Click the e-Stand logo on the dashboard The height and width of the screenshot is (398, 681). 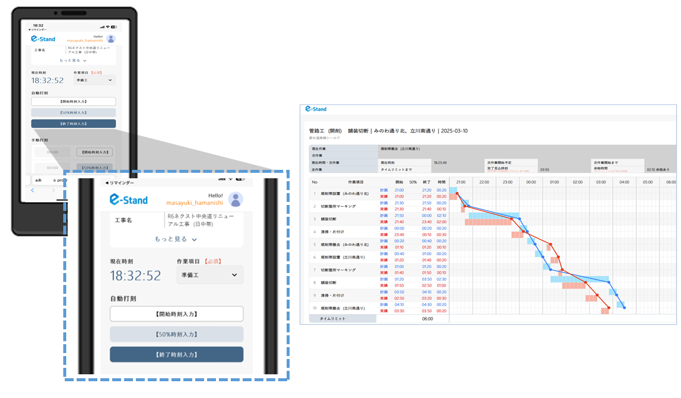(316, 109)
